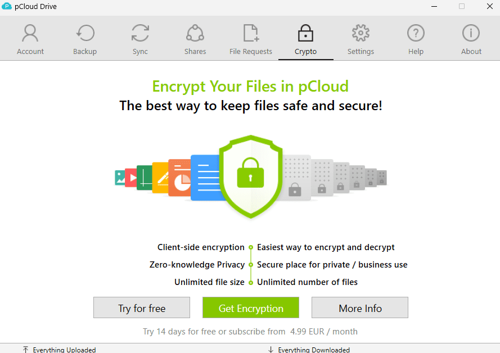The image size is (500, 353).
Task: Open the About info icon
Action: pyautogui.click(x=471, y=34)
